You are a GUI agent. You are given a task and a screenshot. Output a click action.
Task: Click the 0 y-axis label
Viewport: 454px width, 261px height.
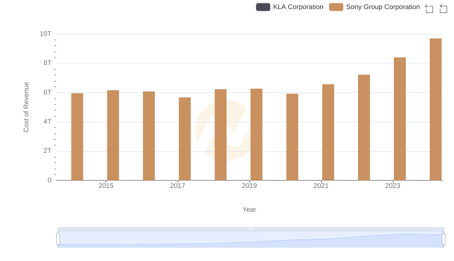(49, 180)
